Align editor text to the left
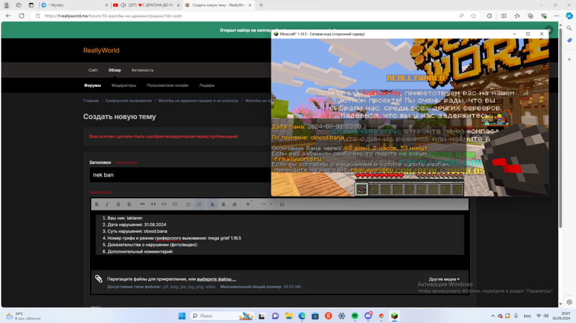The image size is (576, 323). (x=213, y=204)
